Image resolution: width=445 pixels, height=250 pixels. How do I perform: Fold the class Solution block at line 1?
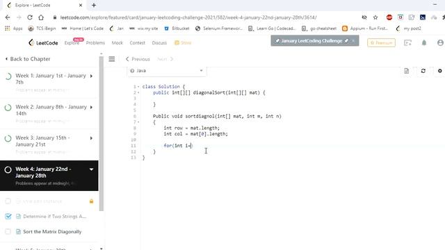coord(138,86)
